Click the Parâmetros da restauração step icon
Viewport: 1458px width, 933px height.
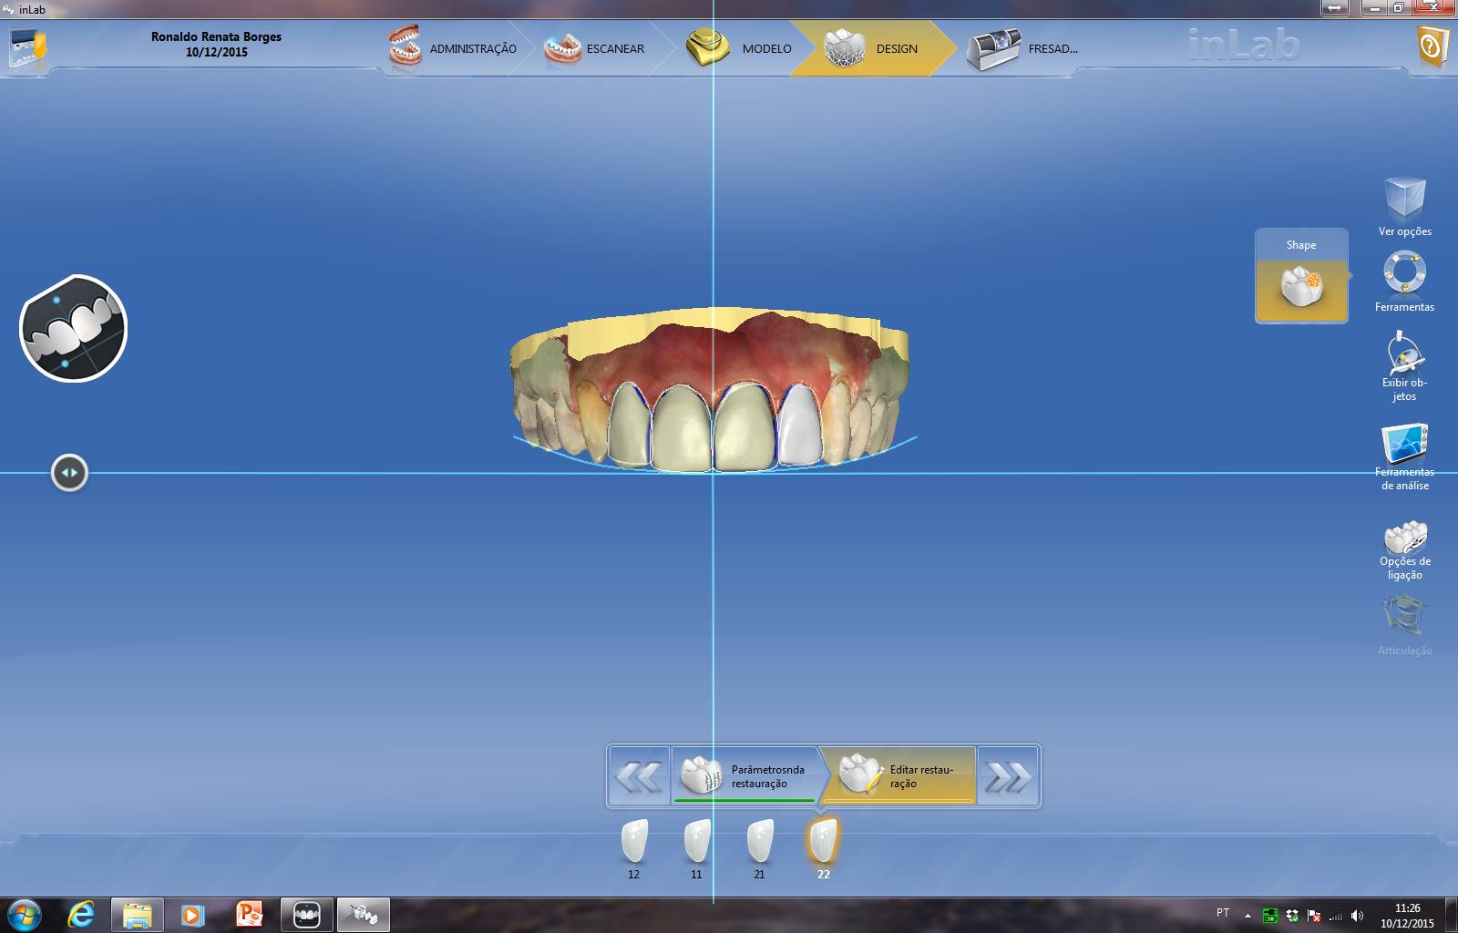[x=700, y=775]
